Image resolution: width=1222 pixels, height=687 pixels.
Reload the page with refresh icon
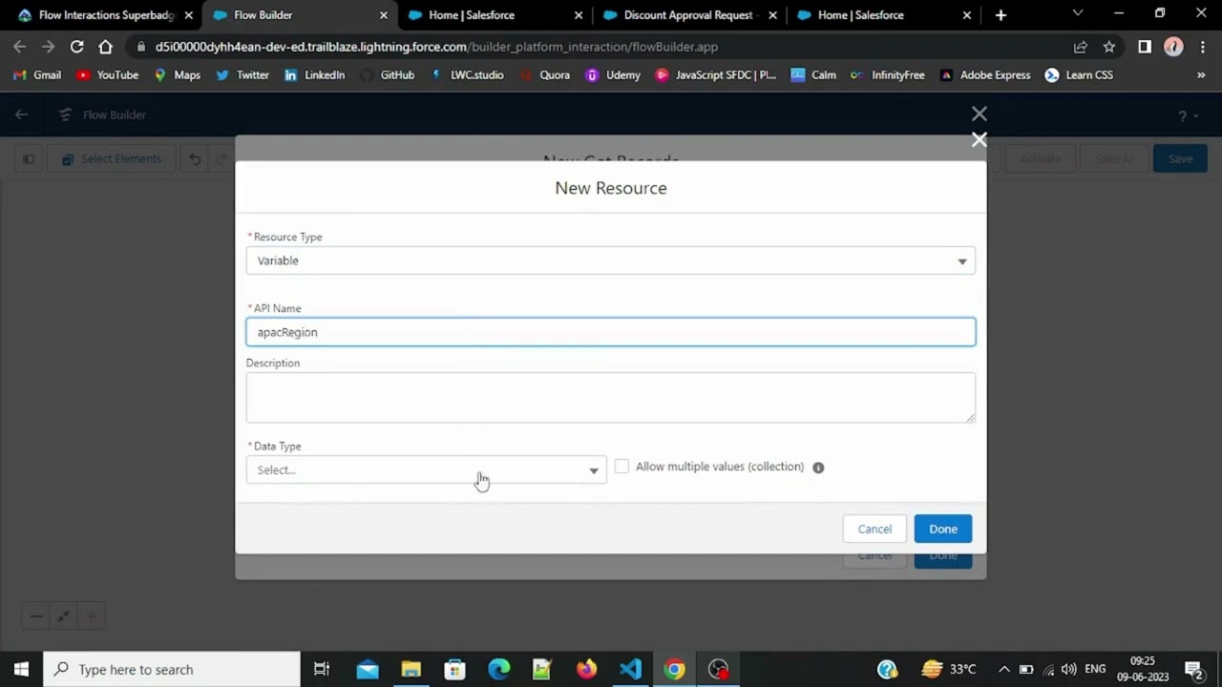click(76, 47)
